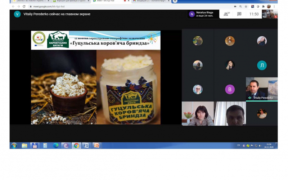Select the dark-haired woman's video tile
Viewport: 288px width, 180px height.
coord(198,113)
